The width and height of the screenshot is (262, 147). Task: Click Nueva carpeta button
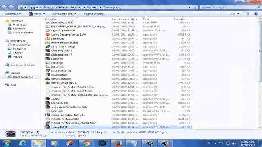pos(94,14)
